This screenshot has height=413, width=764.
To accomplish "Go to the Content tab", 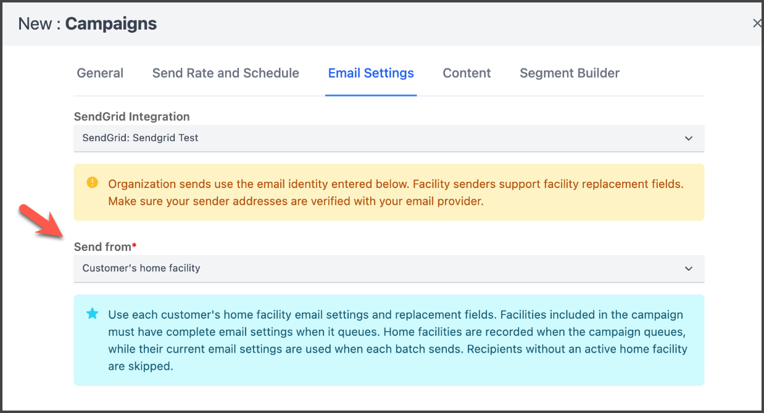I will click(x=467, y=73).
